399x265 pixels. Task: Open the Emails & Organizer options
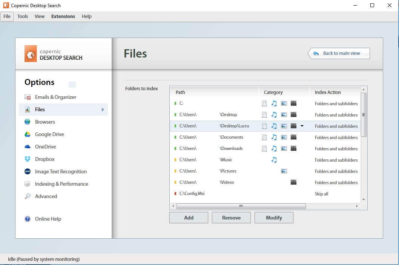[x=55, y=97]
